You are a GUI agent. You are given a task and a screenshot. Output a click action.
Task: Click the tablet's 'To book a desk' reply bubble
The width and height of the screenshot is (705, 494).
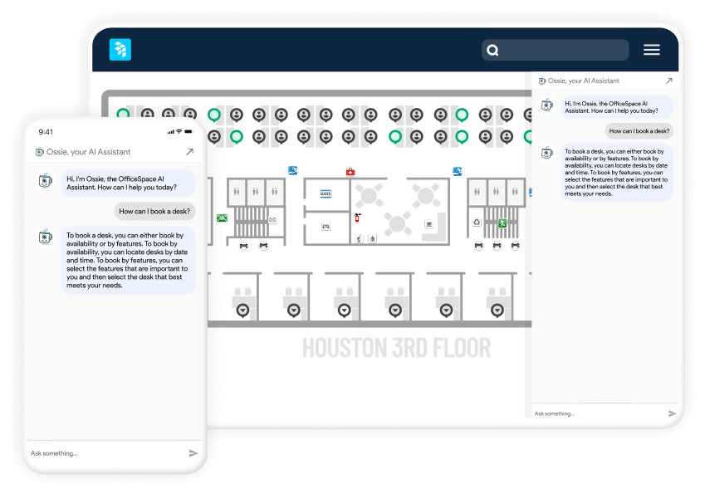tap(617, 173)
